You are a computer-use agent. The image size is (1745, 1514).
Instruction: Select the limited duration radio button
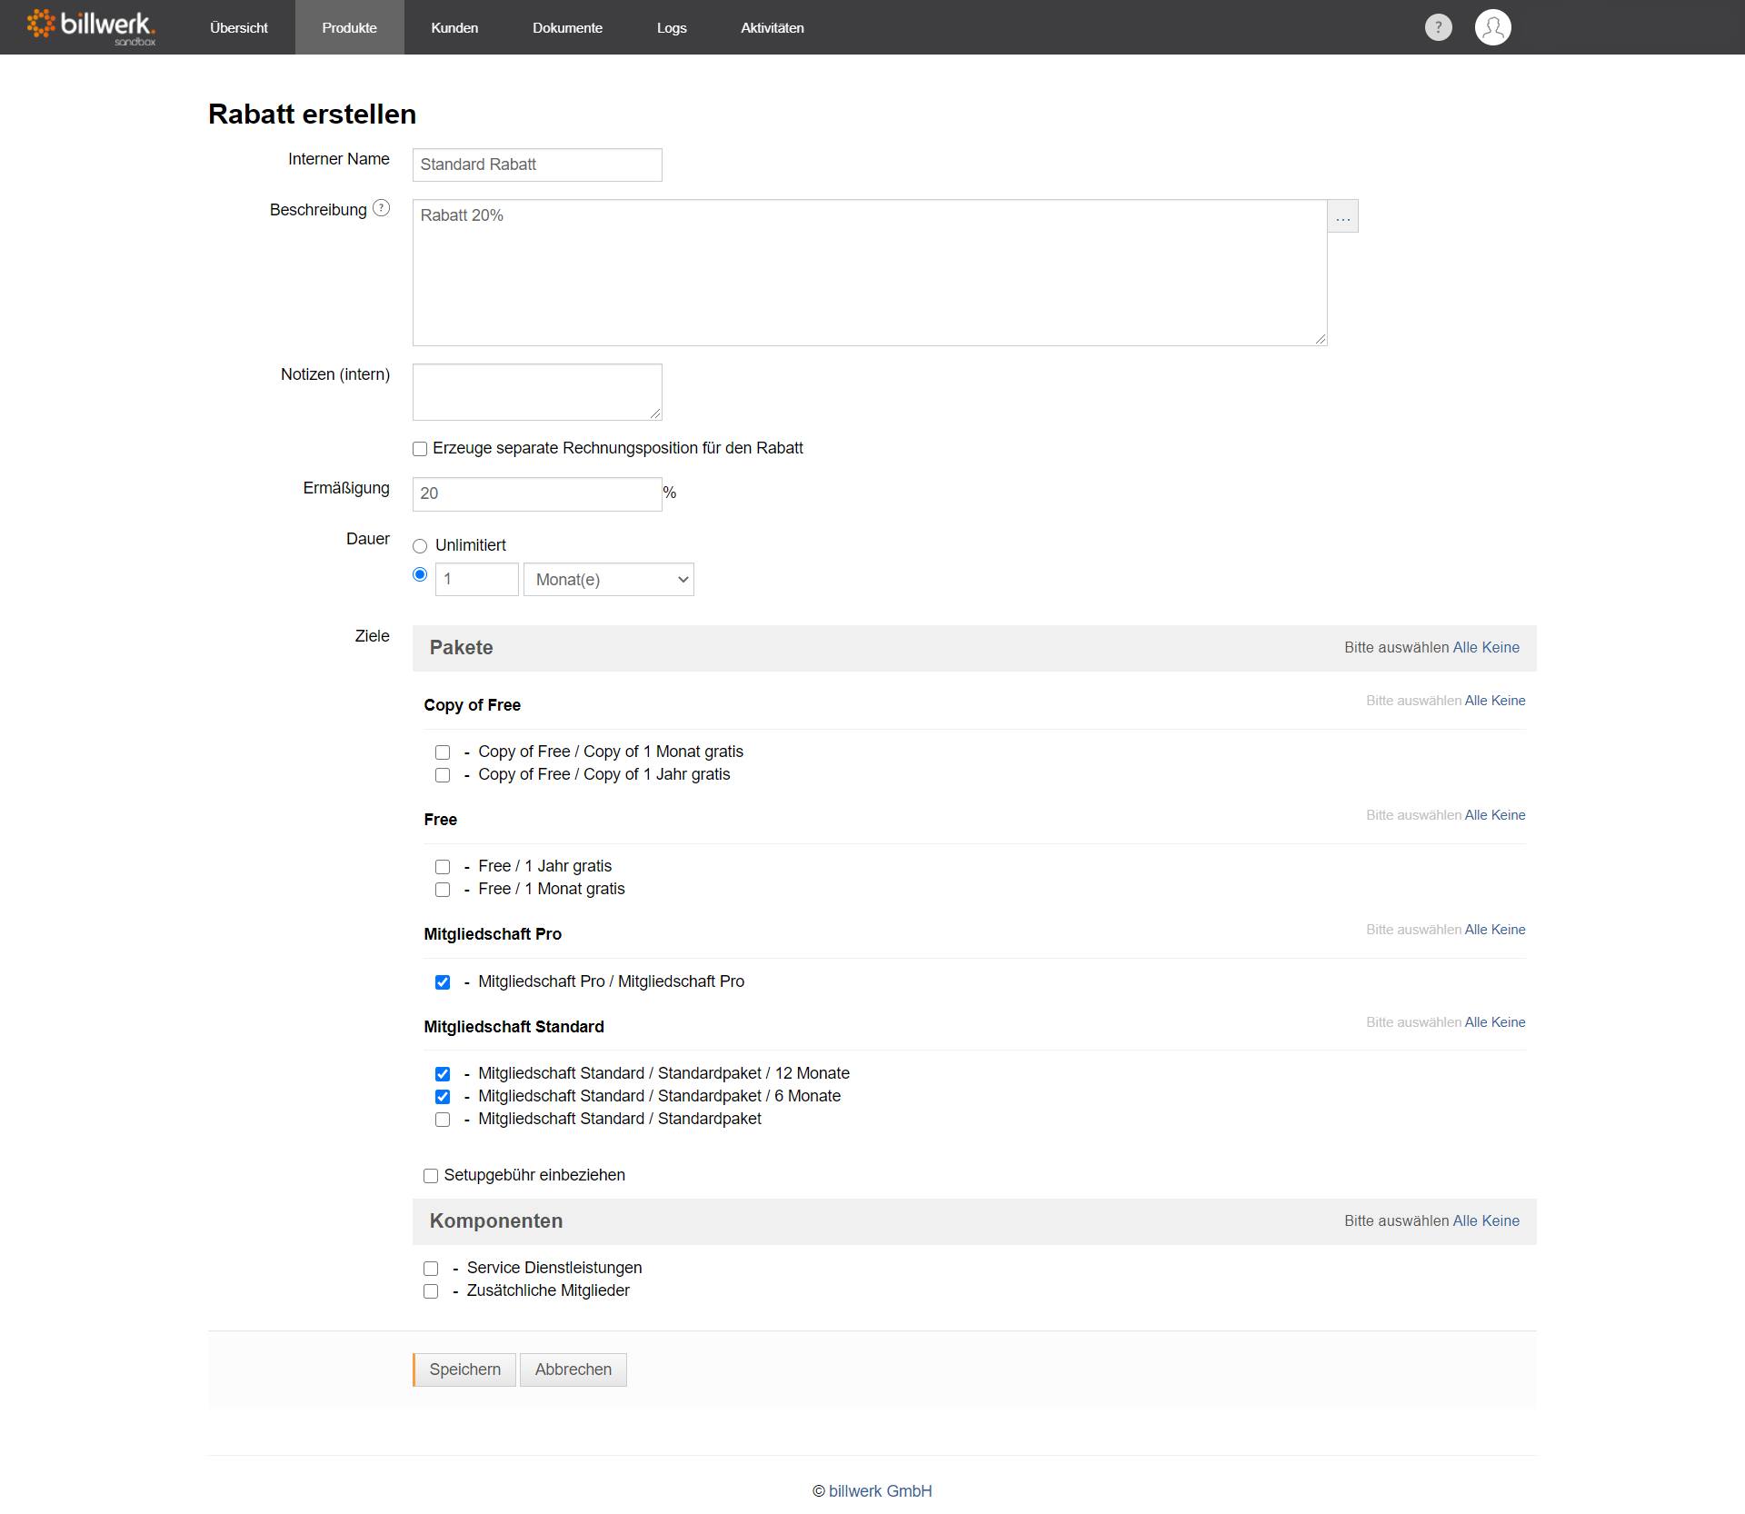click(420, 574)
